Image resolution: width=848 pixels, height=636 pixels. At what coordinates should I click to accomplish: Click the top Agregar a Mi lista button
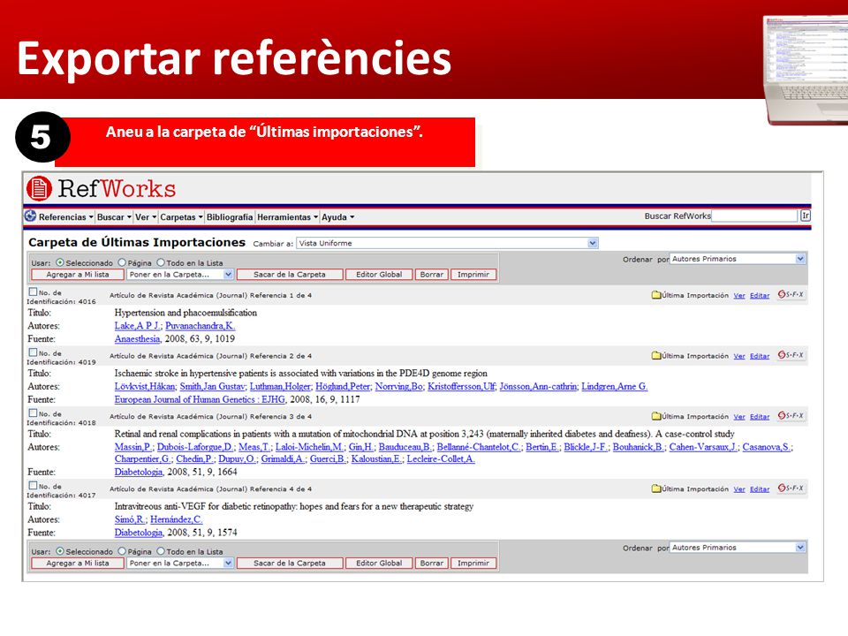[x=78, y=274]
